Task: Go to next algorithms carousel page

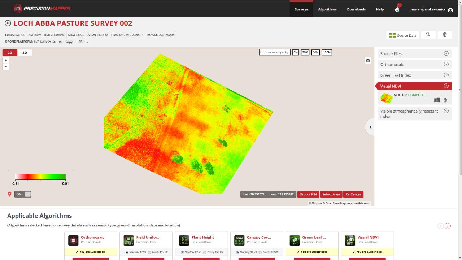Action: [448, 226]
